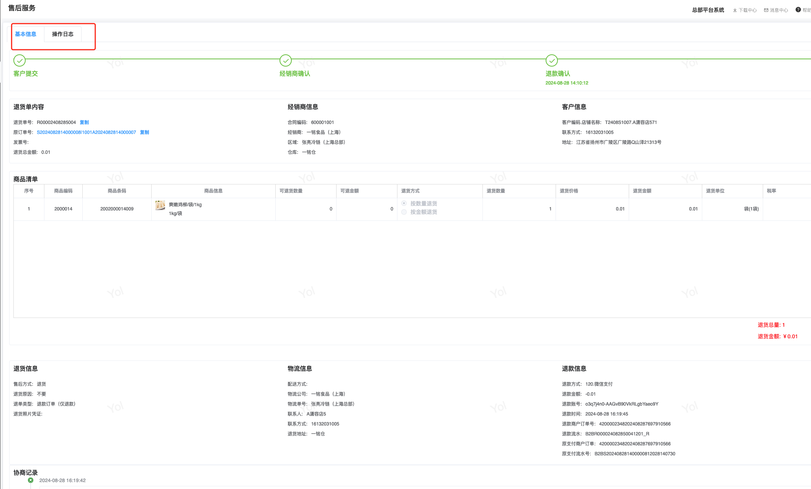Click the product row with code 2000014
The width and height of the screenshot is (811, 489).
(63, 209)
